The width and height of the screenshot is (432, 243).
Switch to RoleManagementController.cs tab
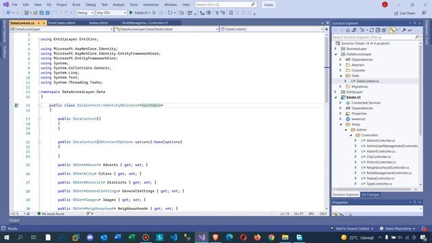pos(145,23)
